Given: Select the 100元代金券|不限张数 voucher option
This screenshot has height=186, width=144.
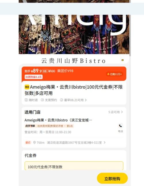Looking at the screenshot, I should coord(74,166).
